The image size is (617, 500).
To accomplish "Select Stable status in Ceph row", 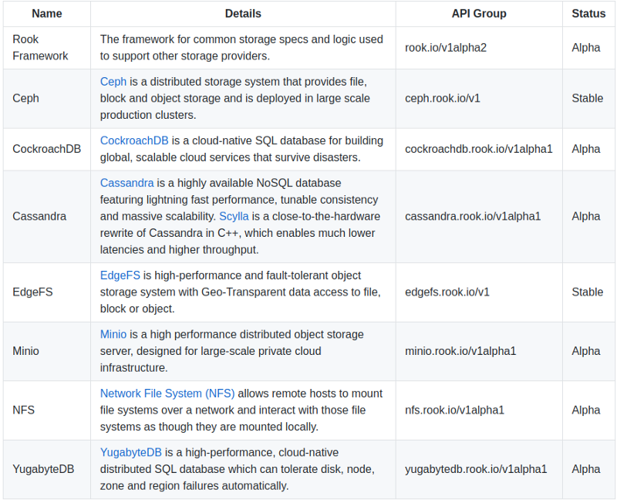I will [588, 98].
